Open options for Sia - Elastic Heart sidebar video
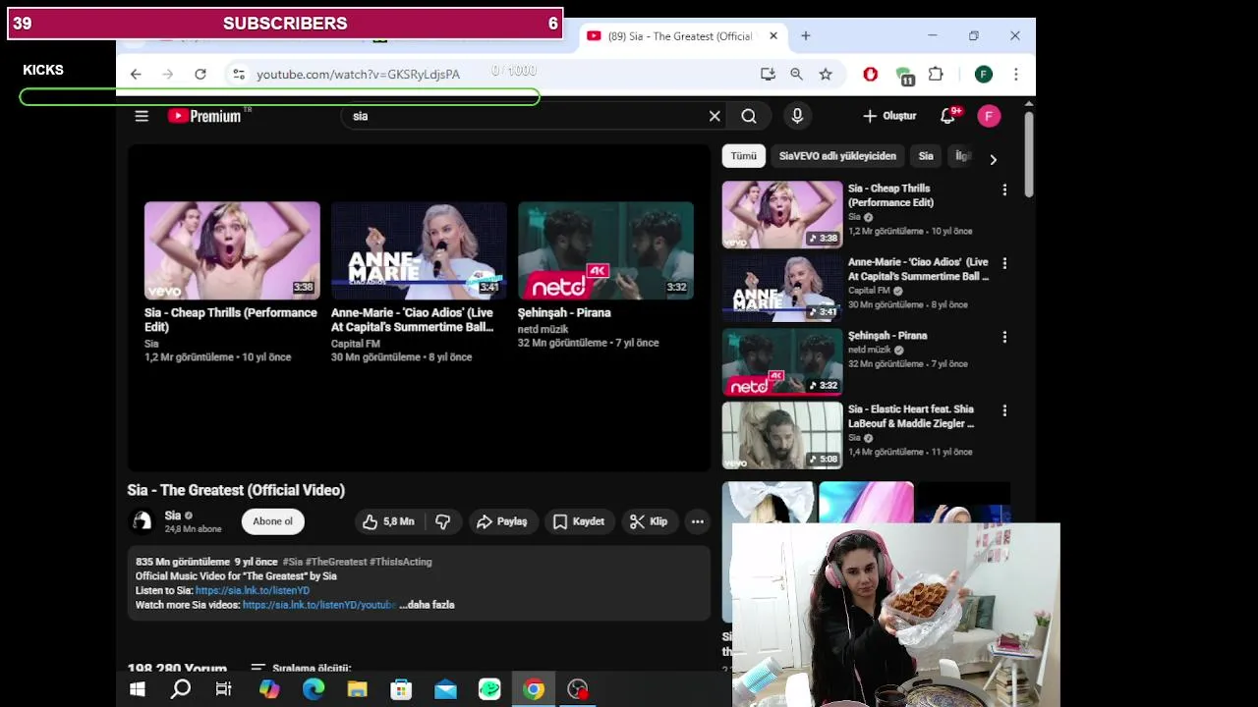 1004,410
